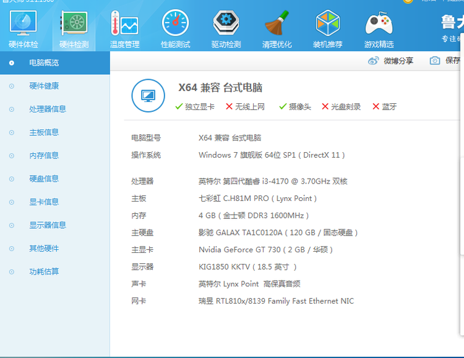View 硬盘信息 disk info
The width and height of the screenshot is (464, 358).
pyautogui.click(x=44, y=179)
